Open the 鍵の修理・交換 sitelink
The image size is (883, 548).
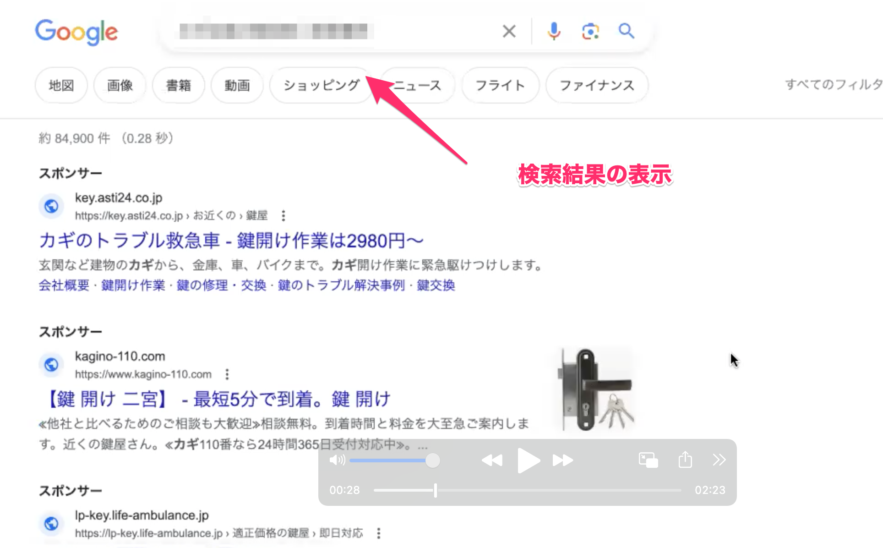pyautogui.click(x=222, y=285)
